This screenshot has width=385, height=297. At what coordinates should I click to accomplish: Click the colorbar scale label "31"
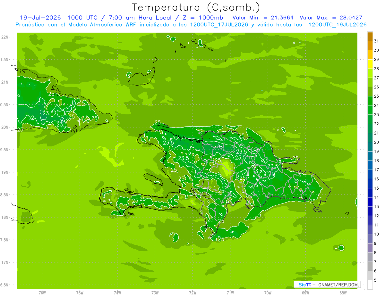click(376, 41)
